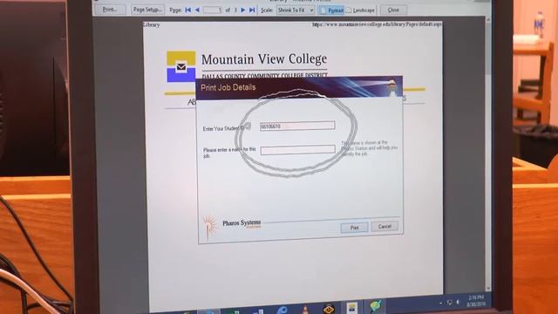Click the volume speaker tray icon
Viewport: 558px width, 314px height.
(458, 303)
